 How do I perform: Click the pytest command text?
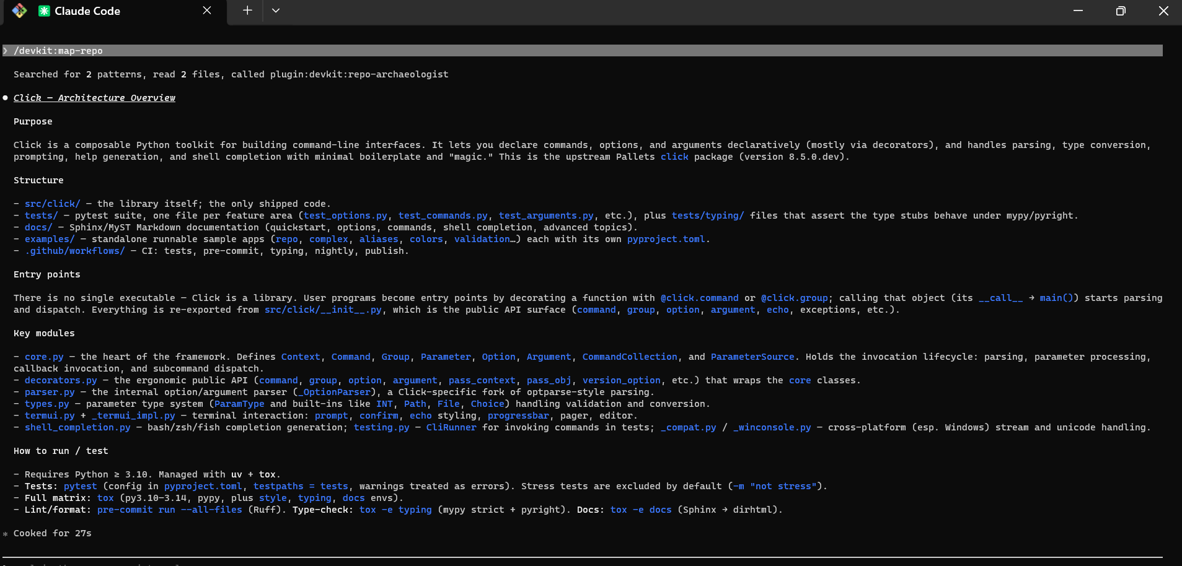coord(81,486)
